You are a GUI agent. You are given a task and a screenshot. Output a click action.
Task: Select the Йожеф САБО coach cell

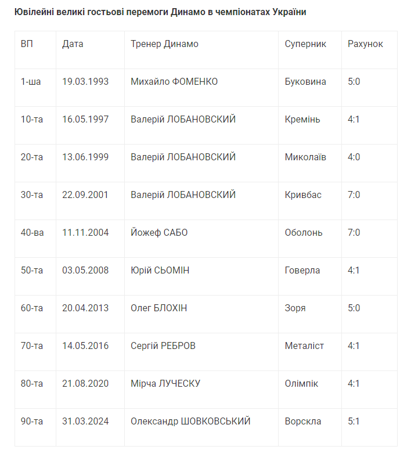pyautogui.click(x=159, y=233)
